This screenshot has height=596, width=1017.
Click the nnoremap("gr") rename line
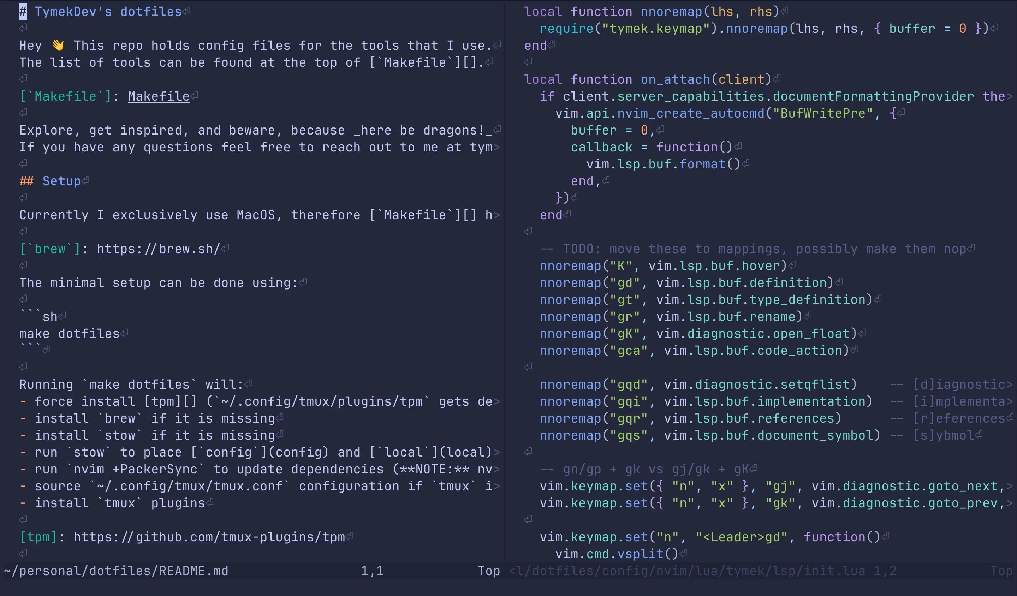(x=671, y=317)
